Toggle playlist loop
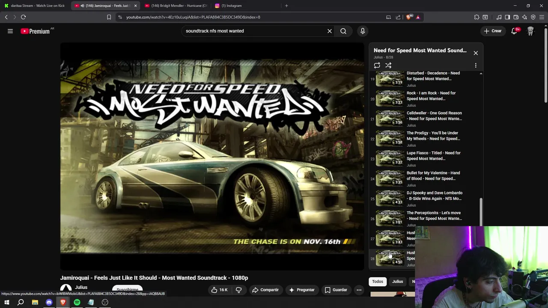The height and width of the screenshot is (308, 548). click(x=377, y=65)
